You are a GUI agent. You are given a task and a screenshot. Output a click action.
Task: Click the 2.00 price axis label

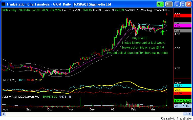(x=177, y=68)
